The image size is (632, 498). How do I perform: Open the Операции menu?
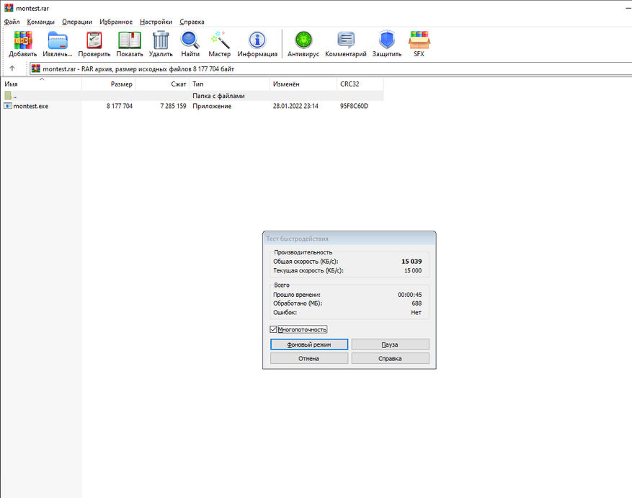(77, 22)
